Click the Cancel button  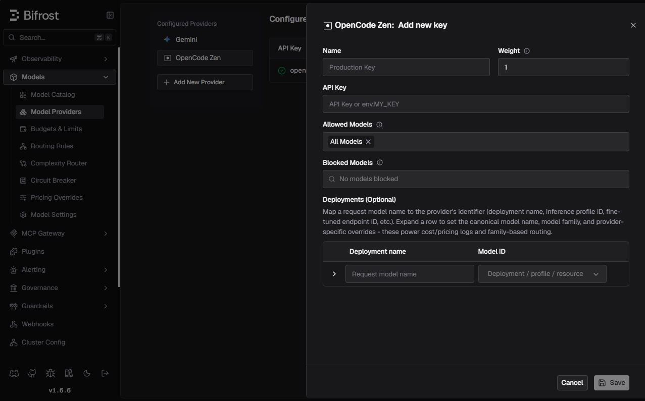[572, 383]
